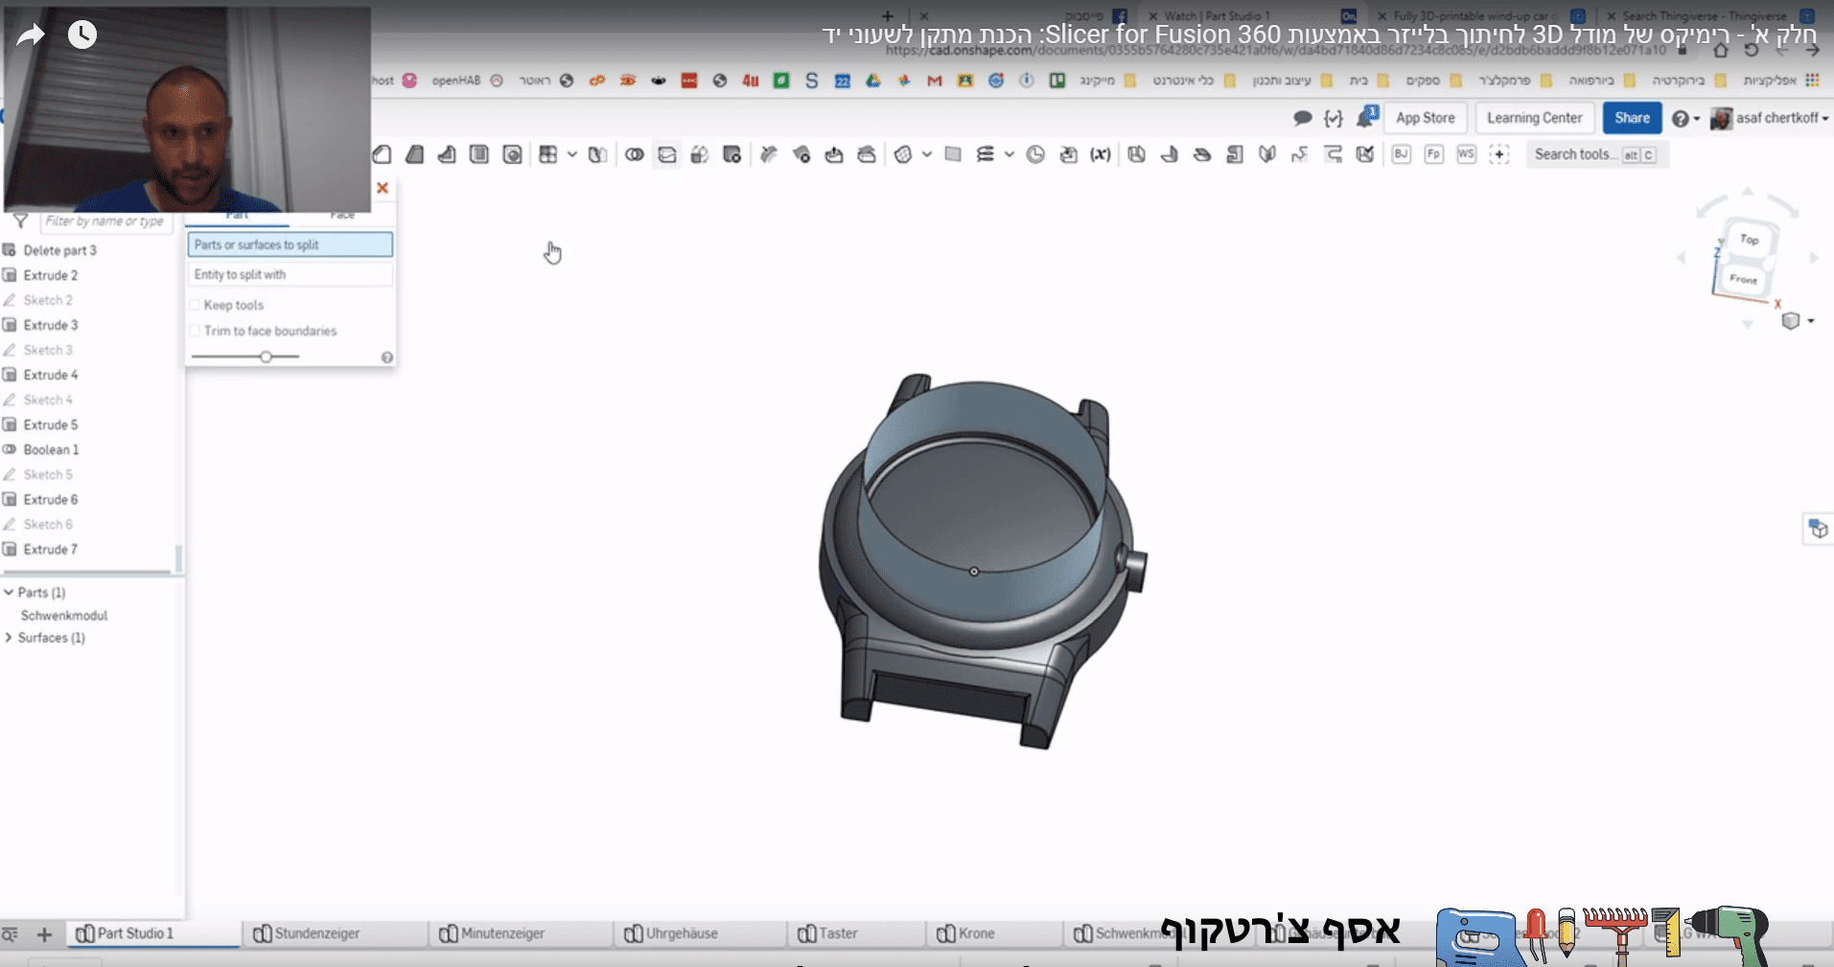Open the Split dialog help icon
Viewport: 1834px width, 967px height.
pos(387,357)
